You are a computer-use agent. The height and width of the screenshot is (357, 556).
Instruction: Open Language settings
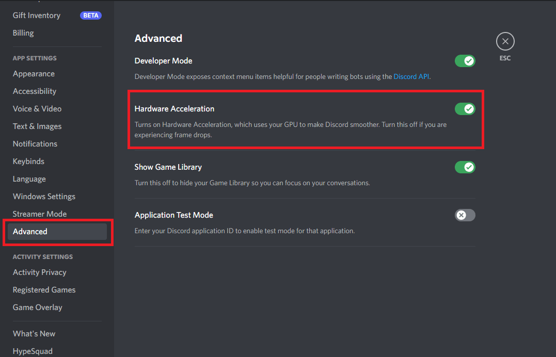[x=29, y=179]
